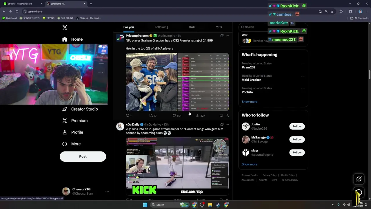Go to Home in the sidebar
The width and height of the screenshot is (371, 209).
pos(72,39)
